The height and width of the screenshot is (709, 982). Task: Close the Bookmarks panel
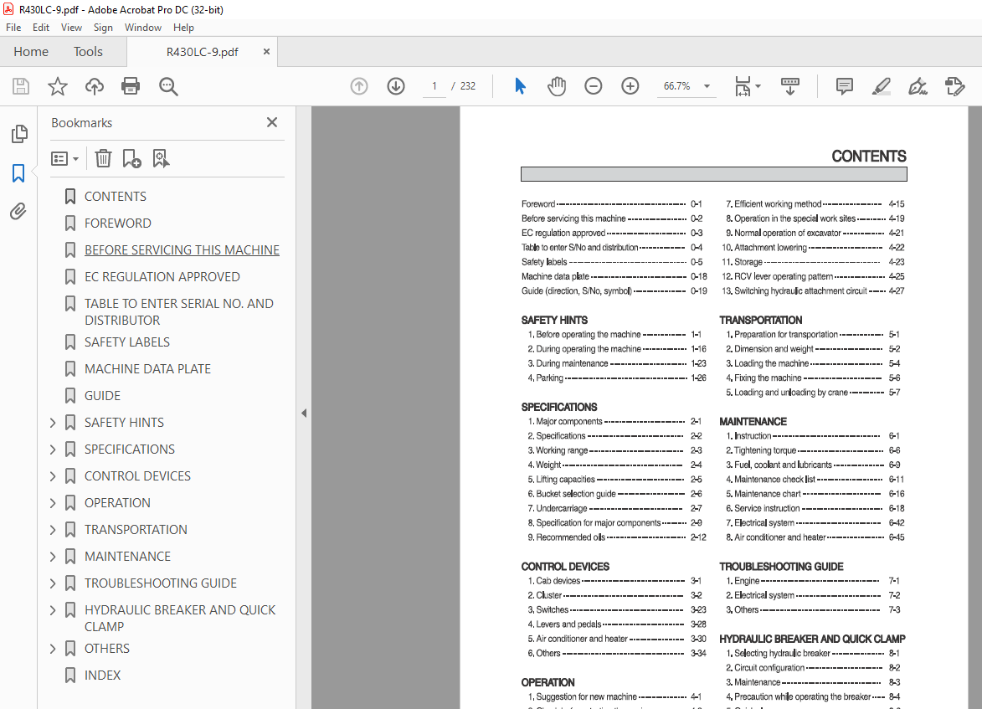[272, 122]
